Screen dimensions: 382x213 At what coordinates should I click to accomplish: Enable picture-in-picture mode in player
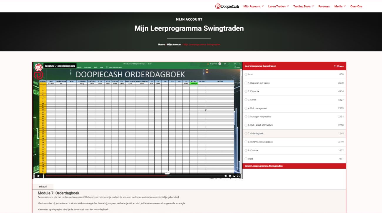pyautogui.click(x=234, y=176)
